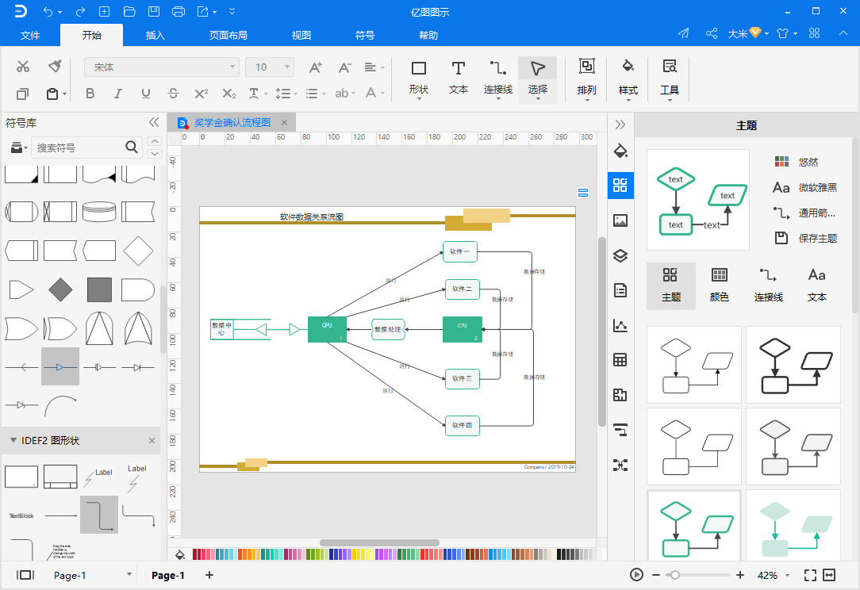The width and height of the screenshot is (860, 590).
Task: Click the Text tool in ribbon
Action: (x=459, y=78)
